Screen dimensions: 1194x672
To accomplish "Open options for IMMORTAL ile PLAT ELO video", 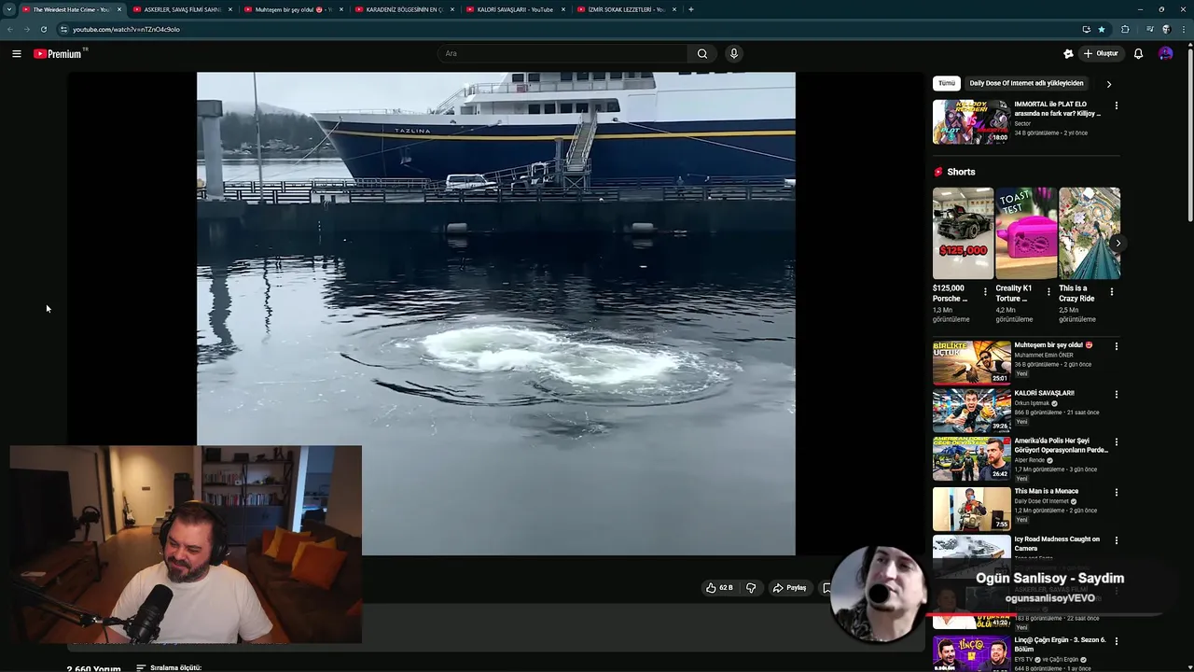I will pos(1117,105).
